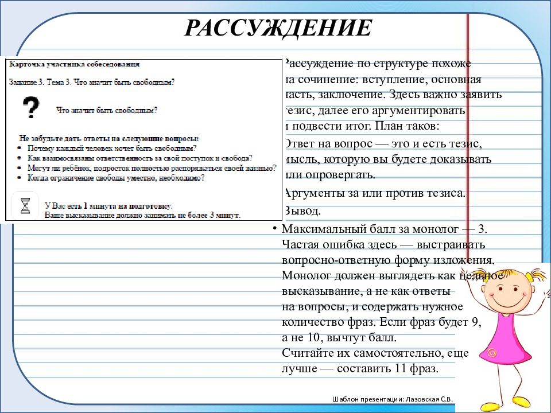Click the line «высказывание, а не как ответы»
Image resolution: width=551 pixels, height=413 pixels.
[x=366, y=291]
